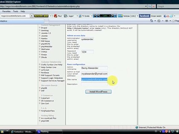Open the Jugar! dropdown arrow
Screen dimensions: 179x134
point(77,16)
